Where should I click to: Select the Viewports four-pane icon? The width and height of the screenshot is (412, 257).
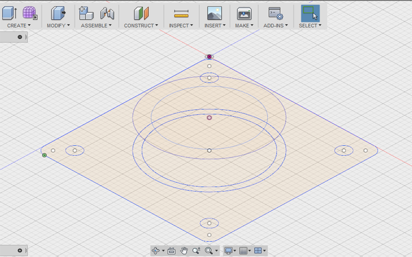tap(258, 251)
